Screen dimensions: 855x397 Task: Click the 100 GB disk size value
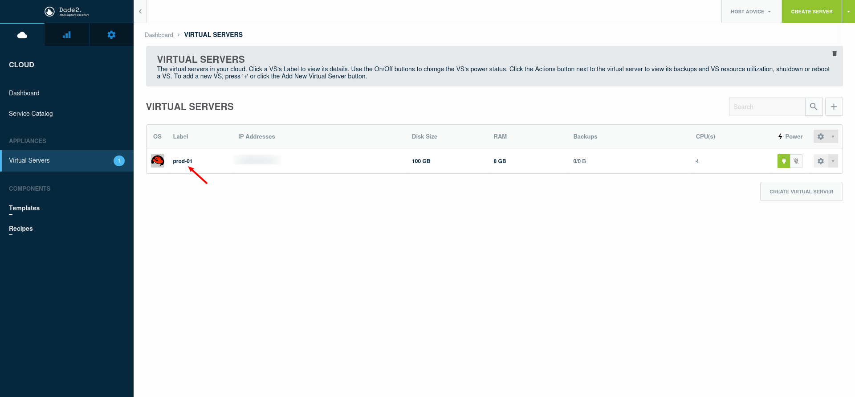(421, 161)
